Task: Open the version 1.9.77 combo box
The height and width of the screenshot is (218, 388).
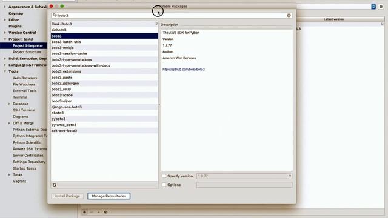Action: [244, 176]
